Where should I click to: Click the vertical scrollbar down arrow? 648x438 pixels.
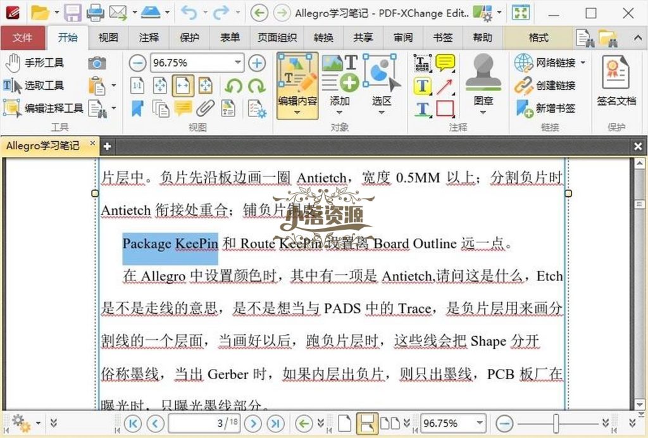(639, 404)
